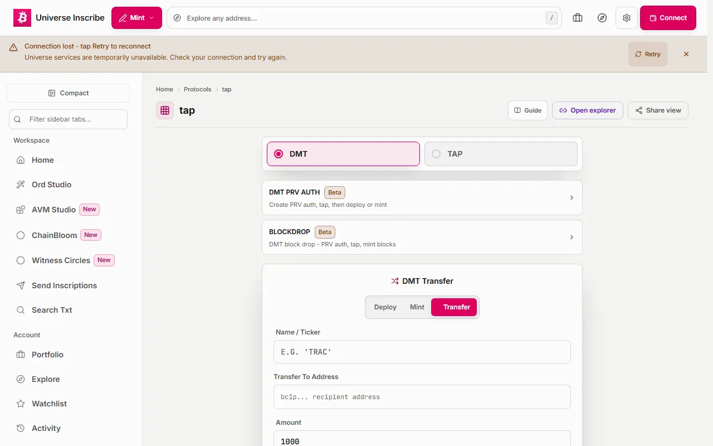The height and width of the screenshot is (446, 713).
Task: Click the Beta badge on BLOCKDROP
Action: [x=325, y=232]
